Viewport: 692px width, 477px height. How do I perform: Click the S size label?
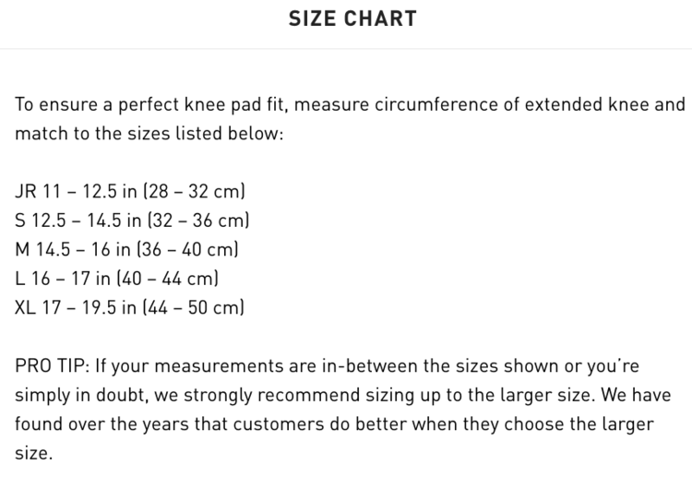20,221
